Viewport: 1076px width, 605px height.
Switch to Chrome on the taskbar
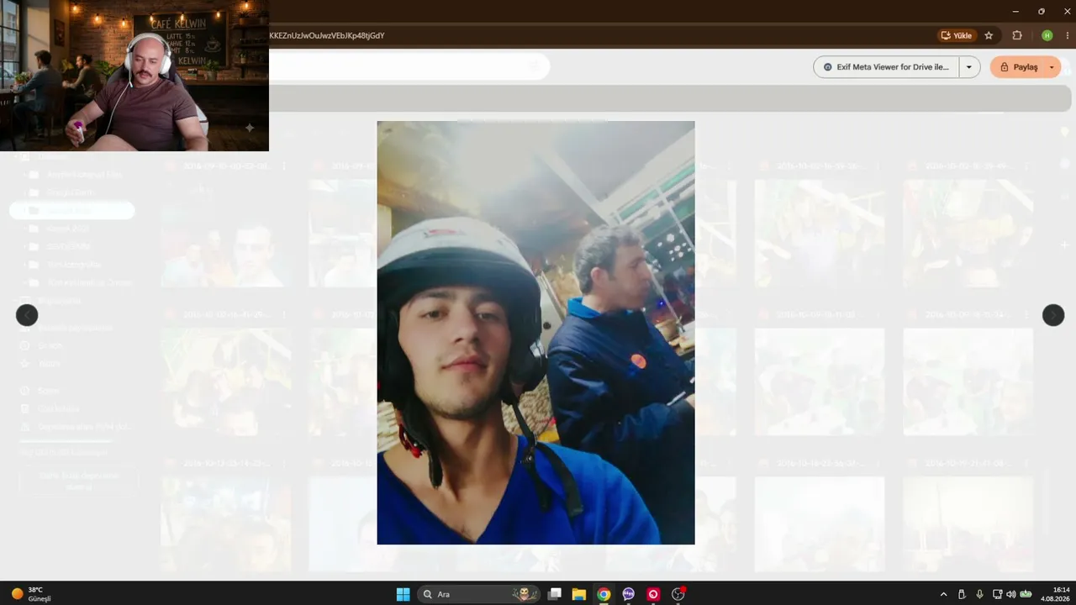pyautogui.click(x=604, y=594)
